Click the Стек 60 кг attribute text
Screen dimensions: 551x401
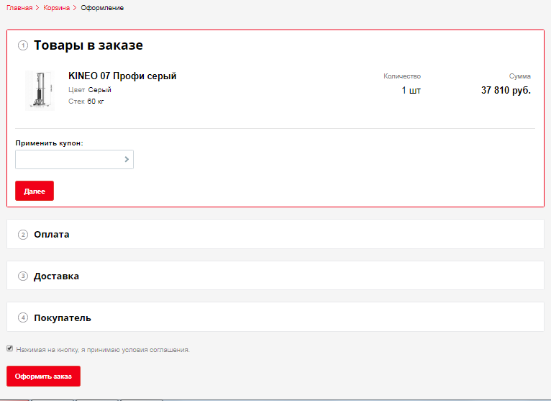86,102
